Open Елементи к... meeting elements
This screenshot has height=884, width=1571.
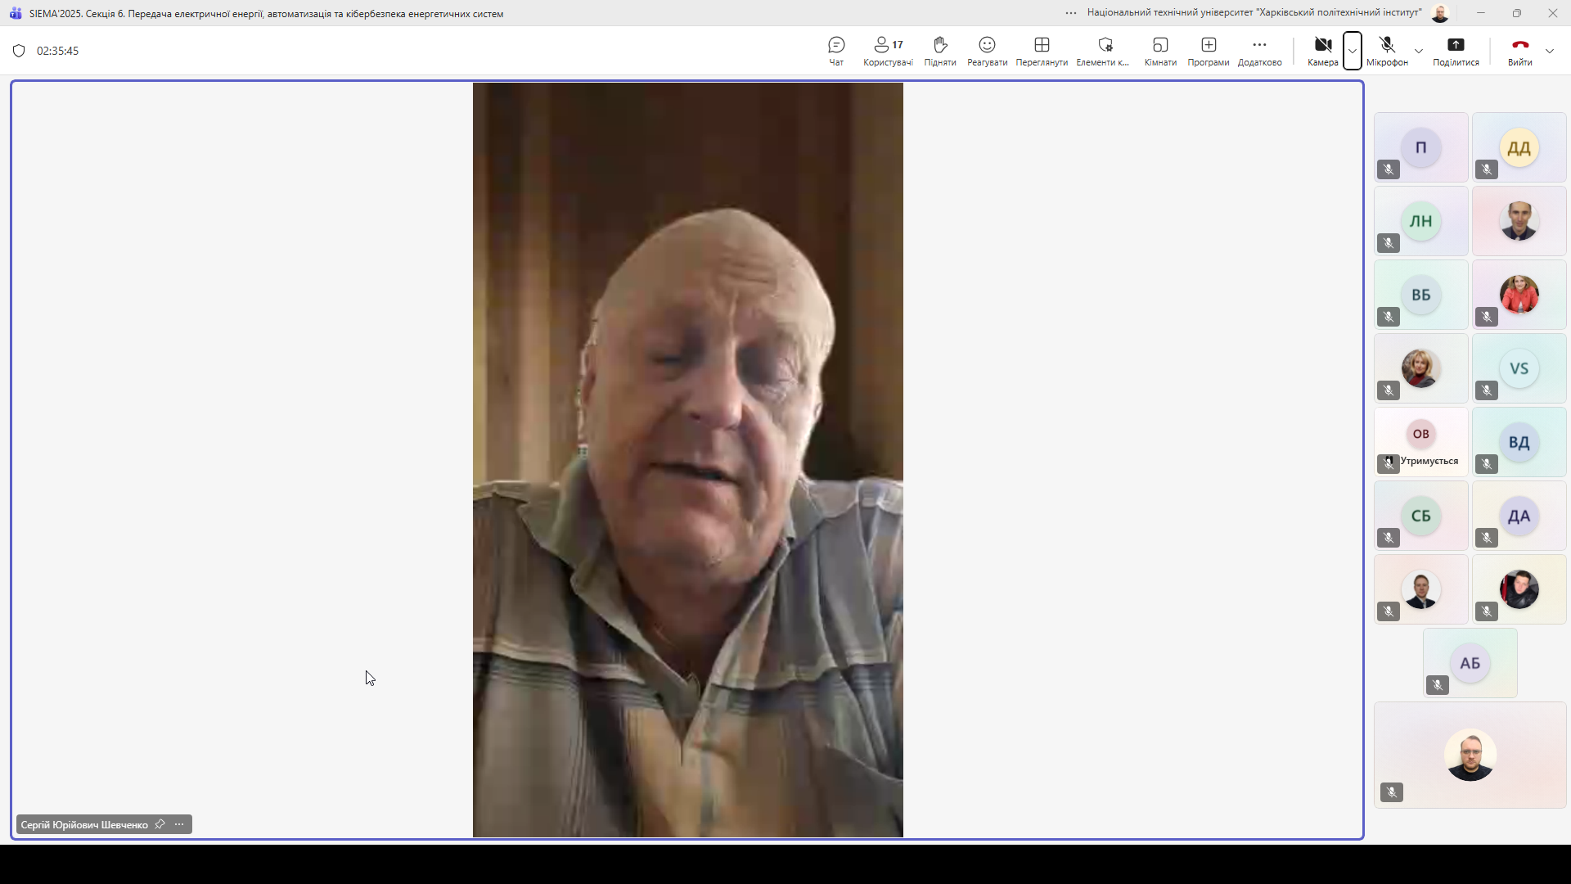1103,50
